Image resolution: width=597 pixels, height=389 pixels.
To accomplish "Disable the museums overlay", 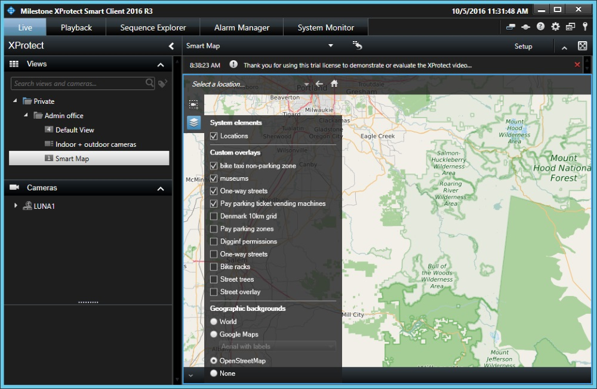I will tap(214, 178).
